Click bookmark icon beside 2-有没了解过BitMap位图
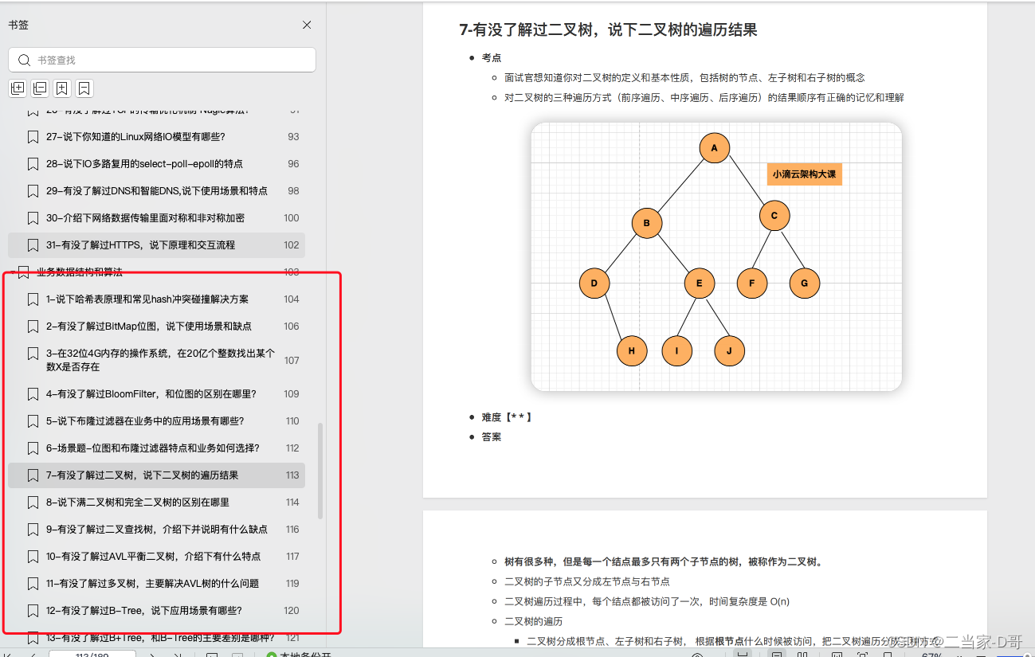 click(33, 327)
